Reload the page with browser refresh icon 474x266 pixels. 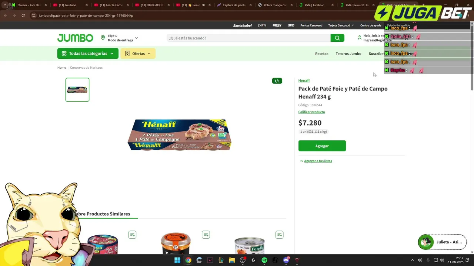(x=23, y=16)
